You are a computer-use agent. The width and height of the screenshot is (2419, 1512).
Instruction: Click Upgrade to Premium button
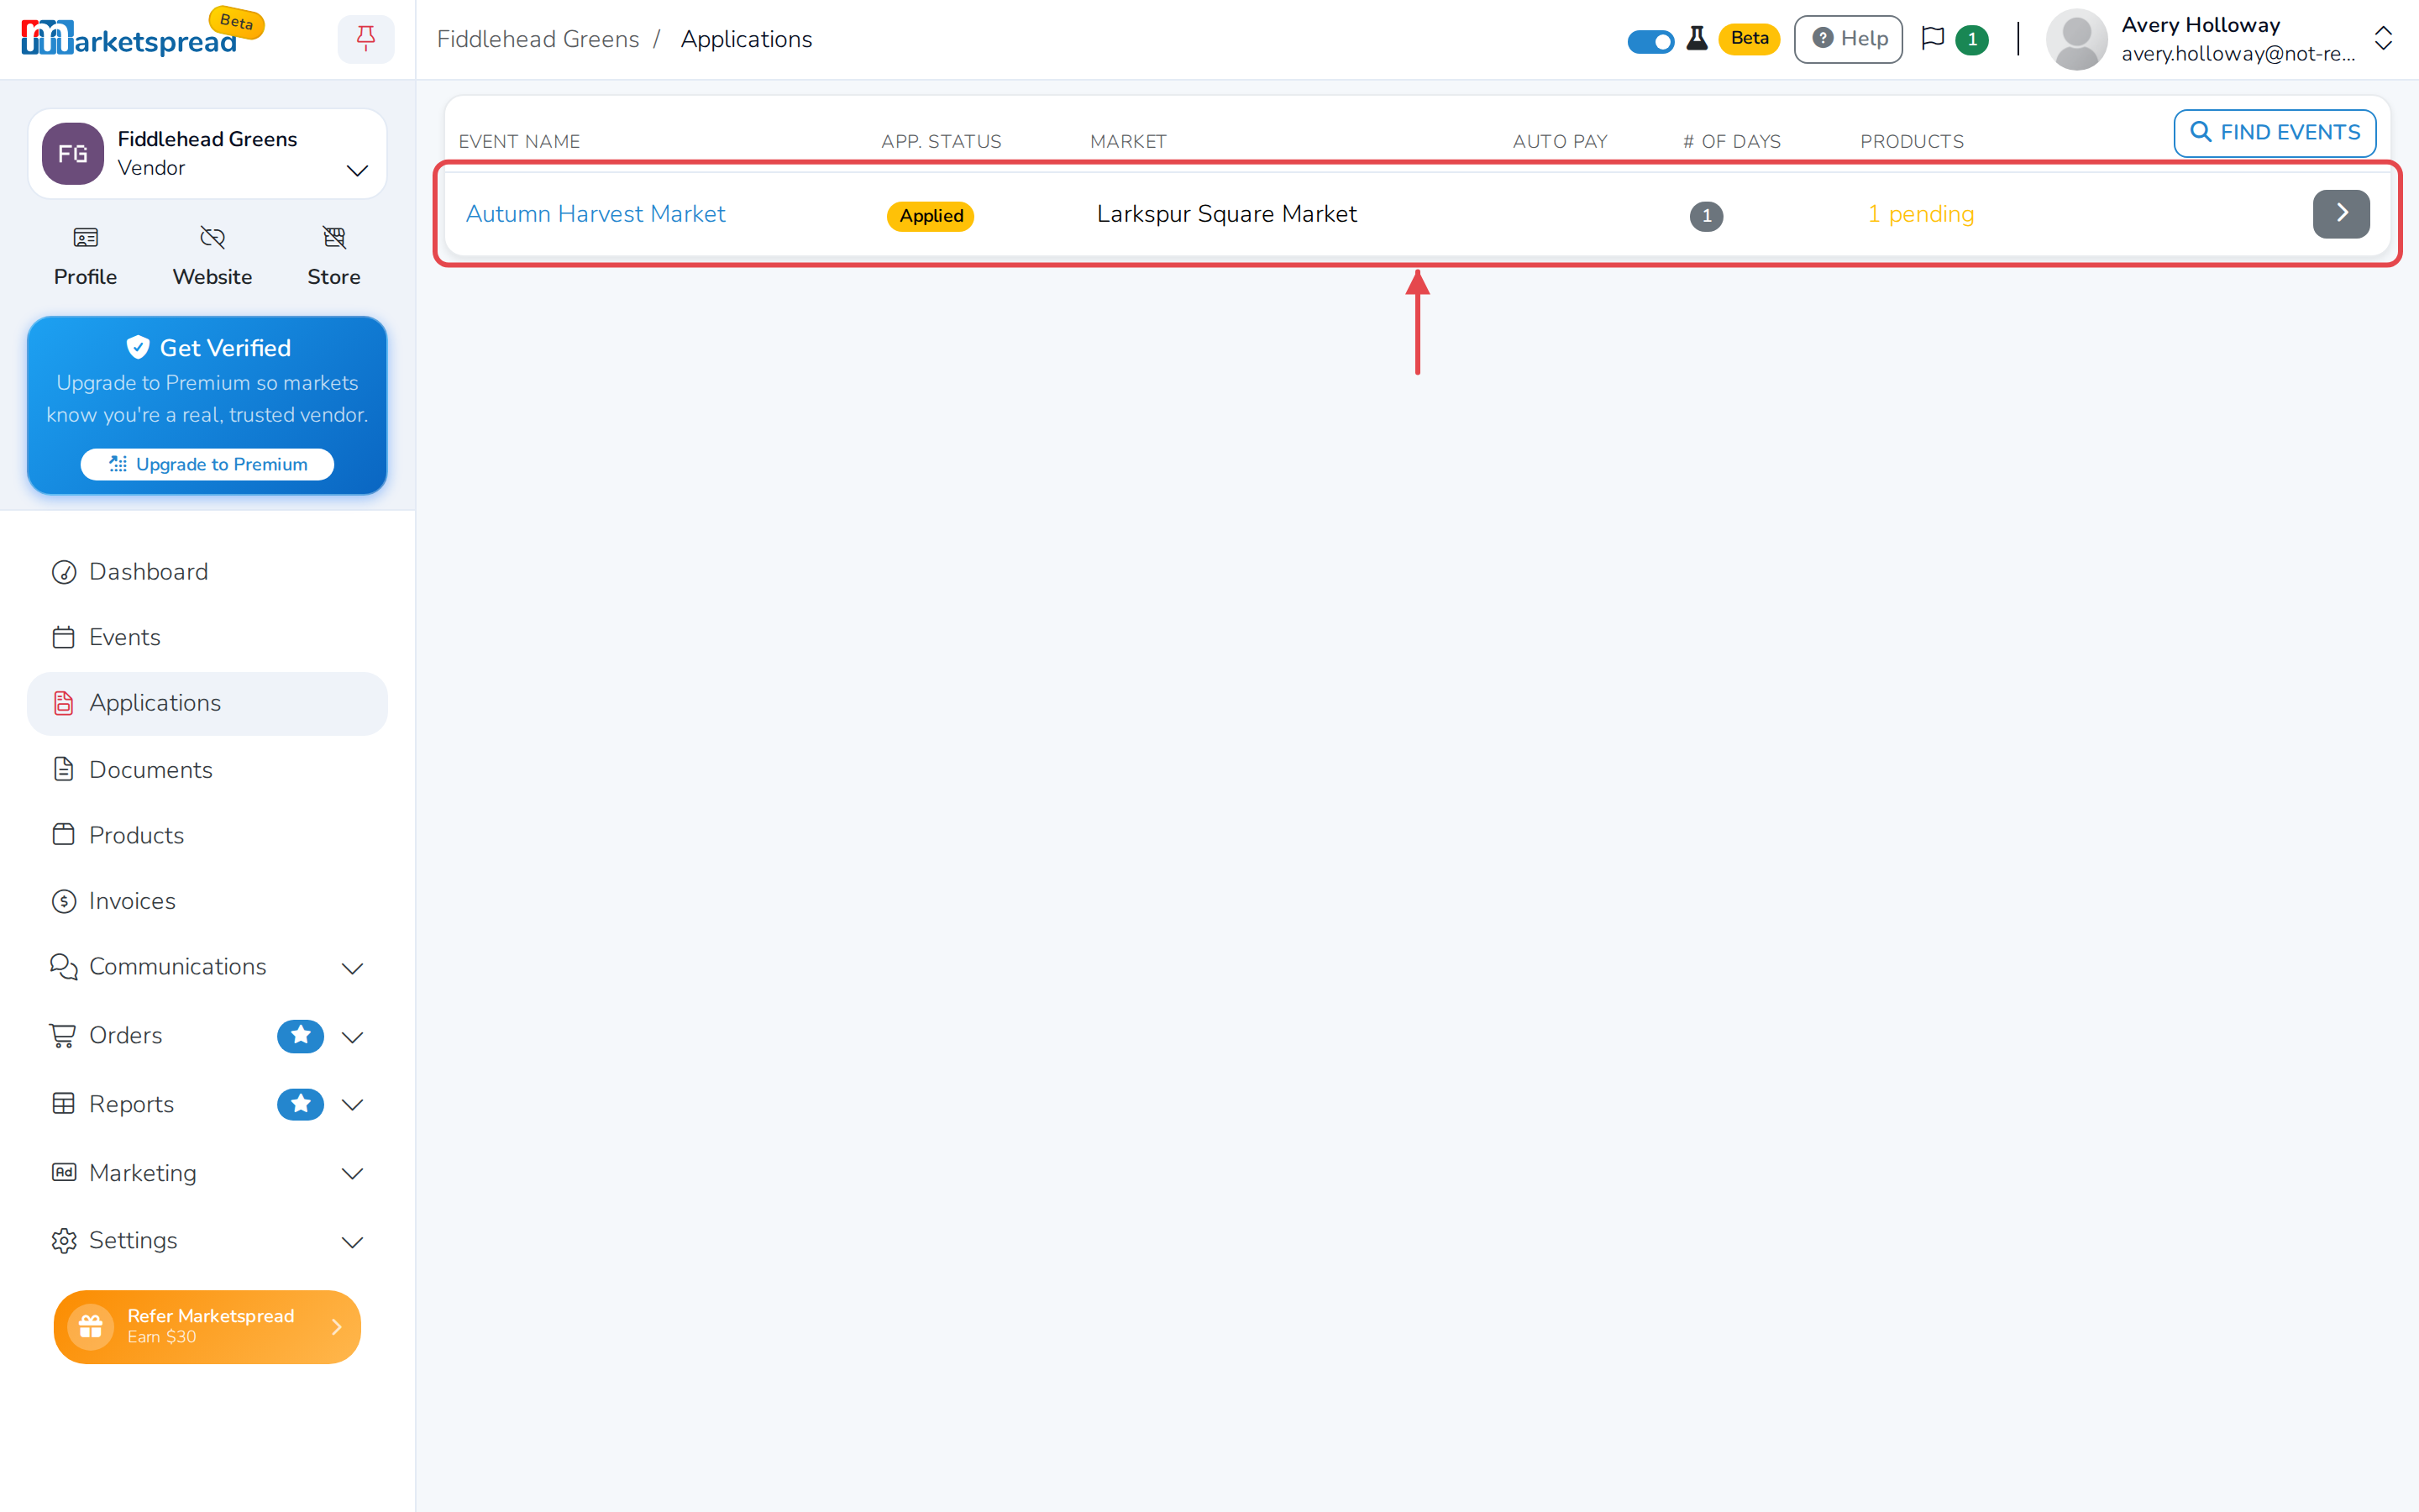(x=207, y=464)
